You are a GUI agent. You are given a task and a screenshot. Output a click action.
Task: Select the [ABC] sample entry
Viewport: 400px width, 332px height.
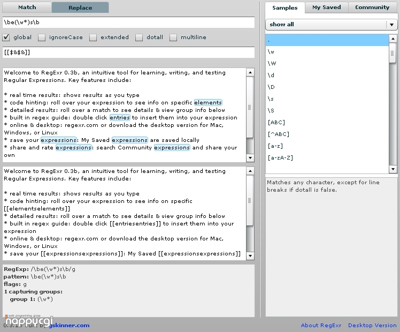(x=327, y=122)
